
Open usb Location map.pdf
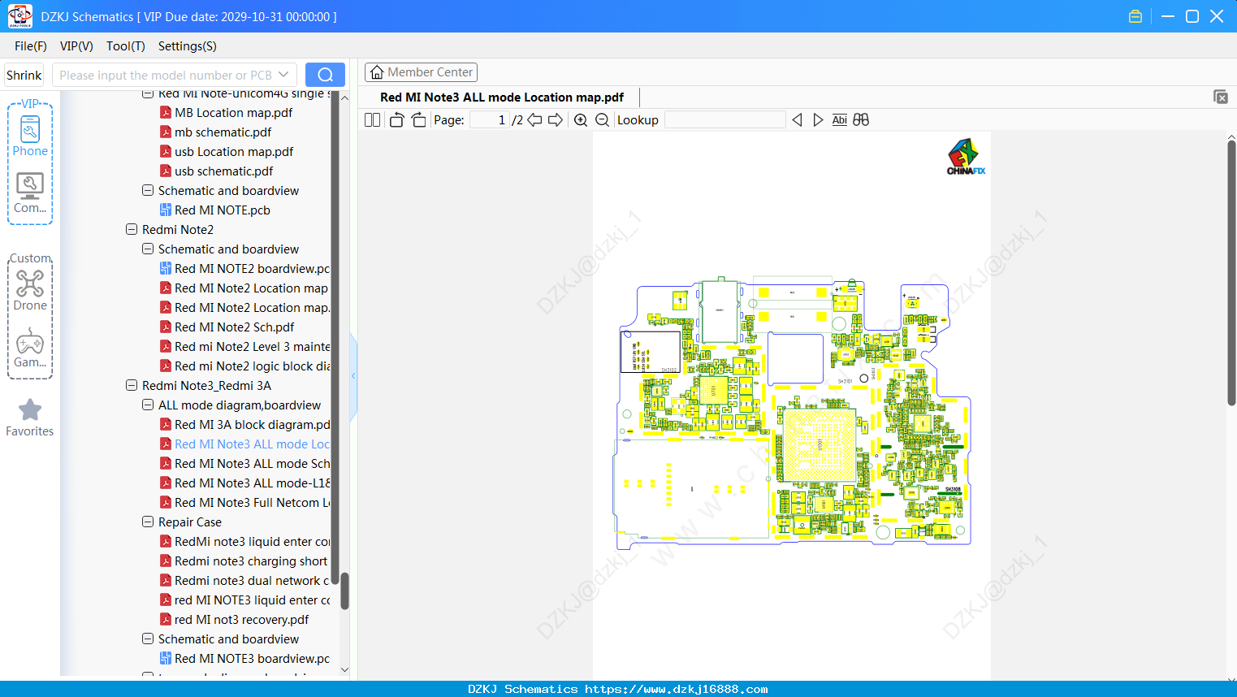click(227, 152)
